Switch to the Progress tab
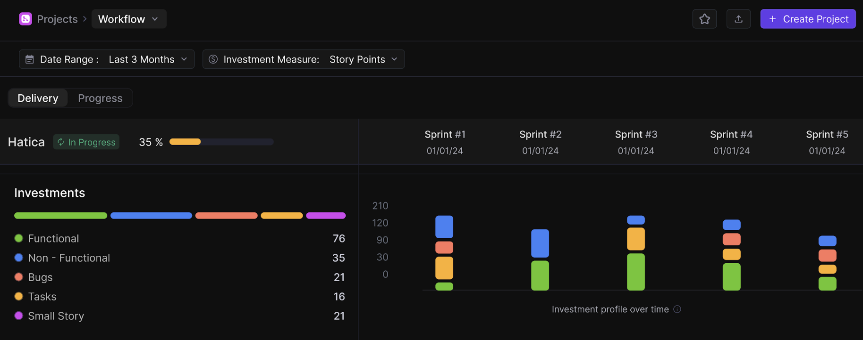 (x=100, y=98)
